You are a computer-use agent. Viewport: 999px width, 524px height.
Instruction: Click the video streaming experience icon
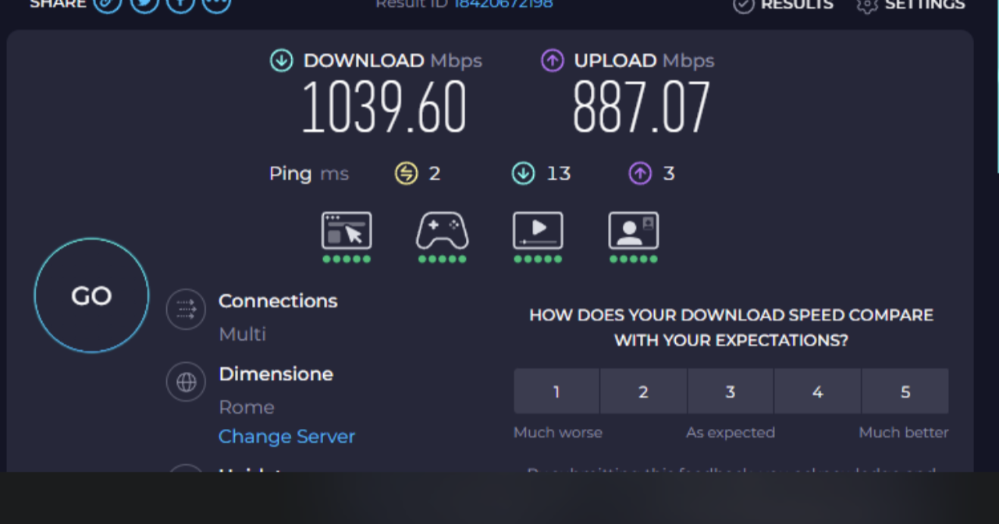pos(537,231)
